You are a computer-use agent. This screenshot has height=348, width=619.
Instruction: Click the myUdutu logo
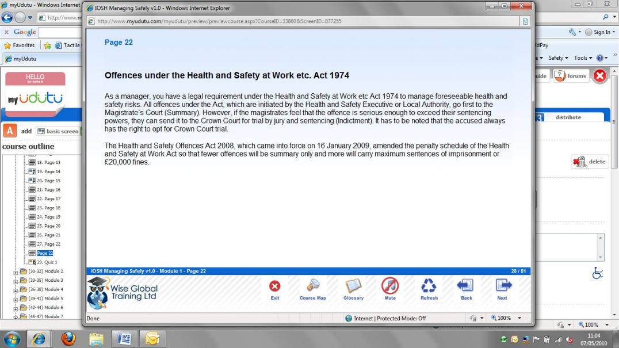[35, 95]
